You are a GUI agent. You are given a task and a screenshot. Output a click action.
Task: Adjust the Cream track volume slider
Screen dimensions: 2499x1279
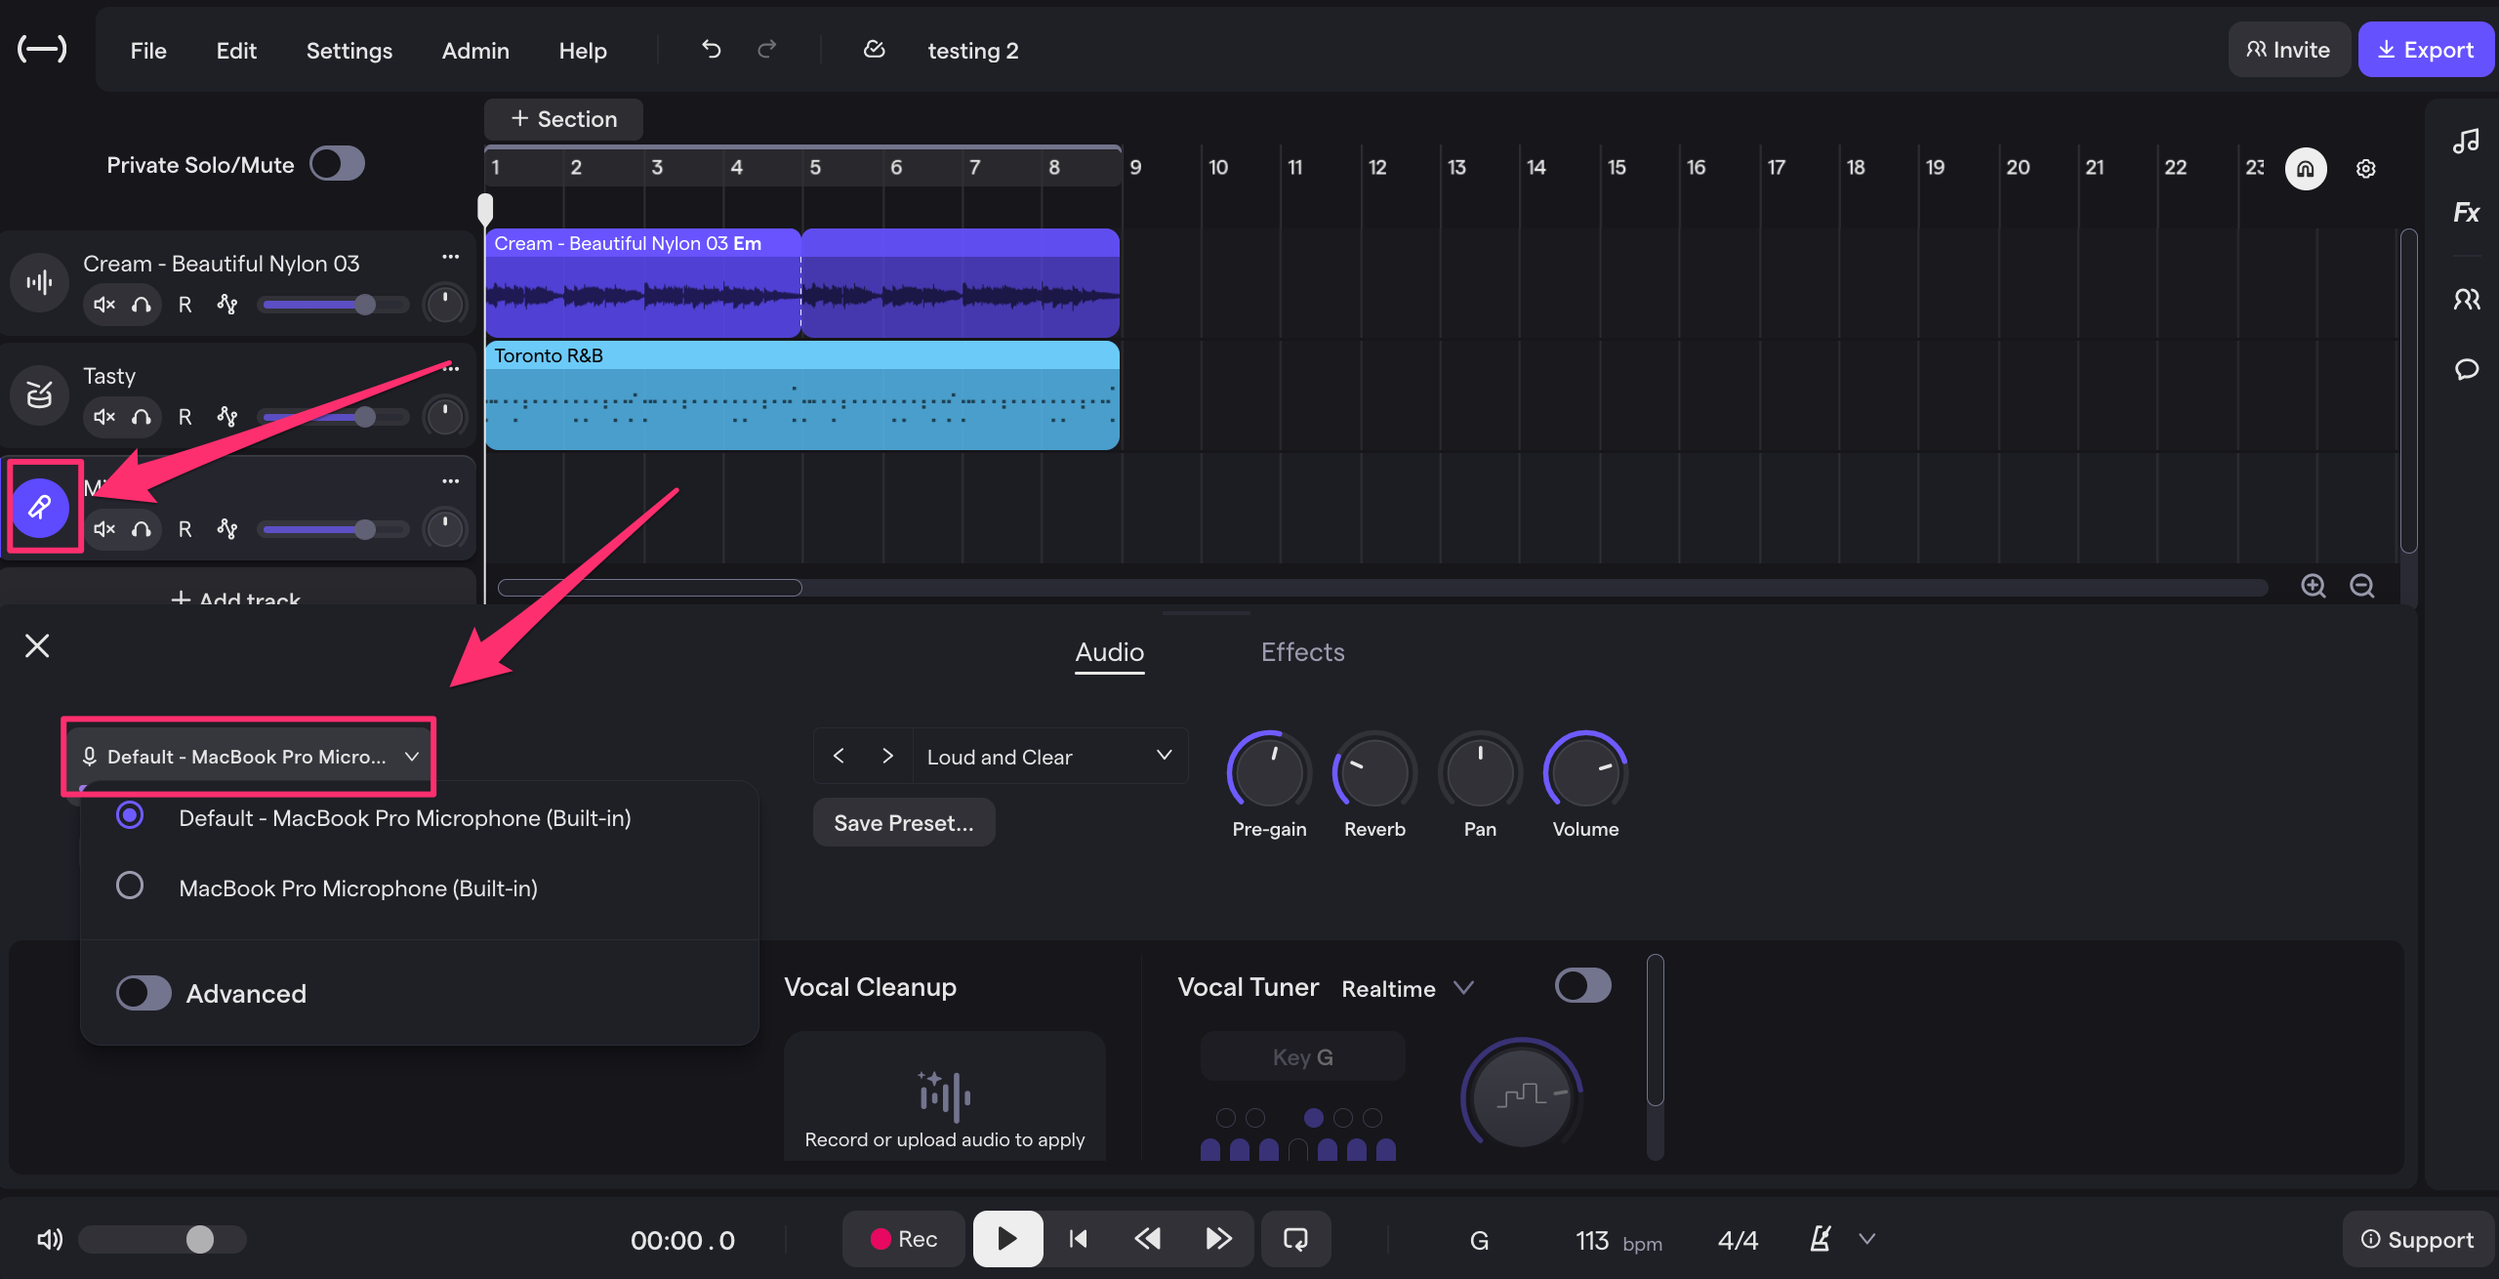pos(334,305)
